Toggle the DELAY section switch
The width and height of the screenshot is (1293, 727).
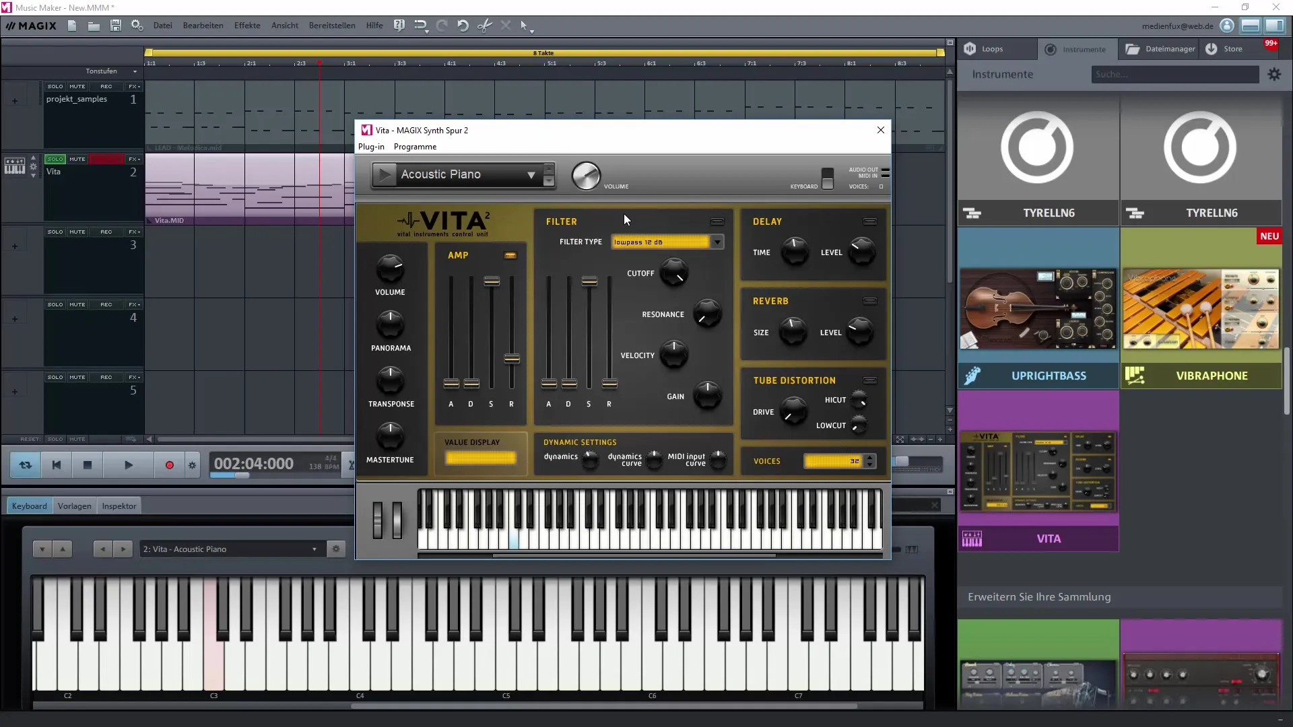tap(870, 221)
